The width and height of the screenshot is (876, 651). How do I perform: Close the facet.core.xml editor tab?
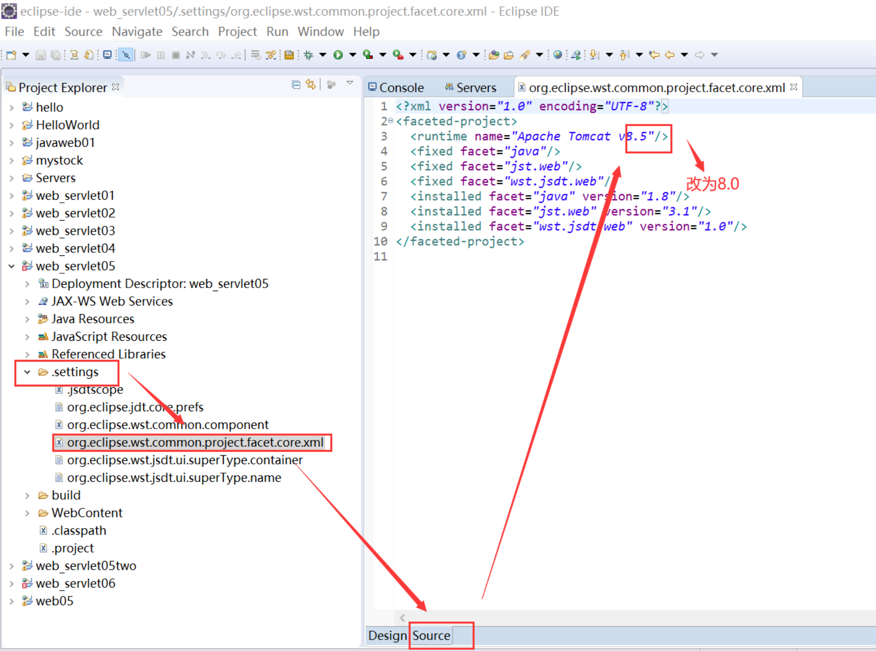(x=794, y=87)
